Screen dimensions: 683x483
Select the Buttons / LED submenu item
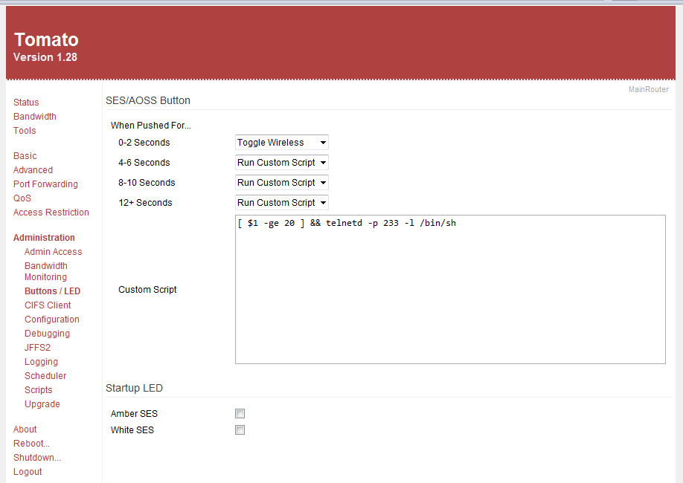pyautogui.click(x=52, y=291)
